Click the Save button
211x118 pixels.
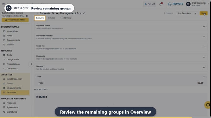pos(203,13)
